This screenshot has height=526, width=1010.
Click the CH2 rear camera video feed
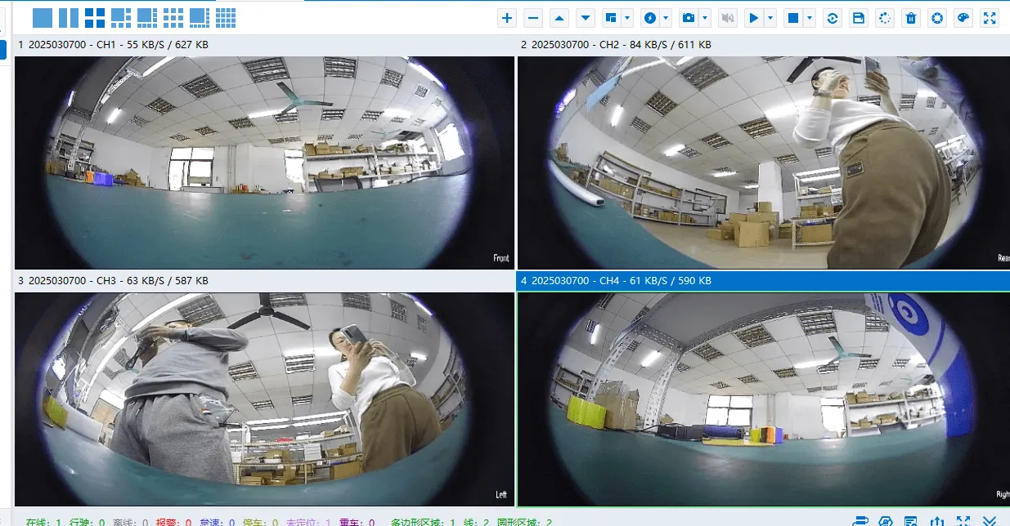[764, 163]
